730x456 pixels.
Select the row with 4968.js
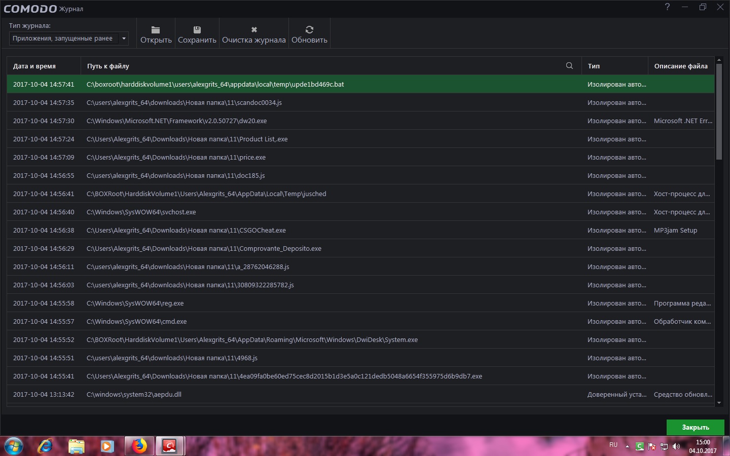(x=360, y=358)
